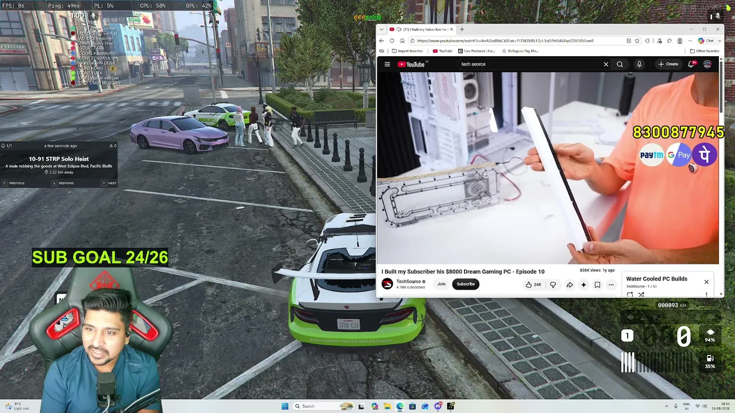Open the TechSource channel name link

click(x=409, y=282)
